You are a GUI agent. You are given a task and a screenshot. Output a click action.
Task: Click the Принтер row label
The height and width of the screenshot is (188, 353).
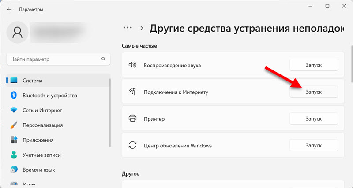pos(154,119)
